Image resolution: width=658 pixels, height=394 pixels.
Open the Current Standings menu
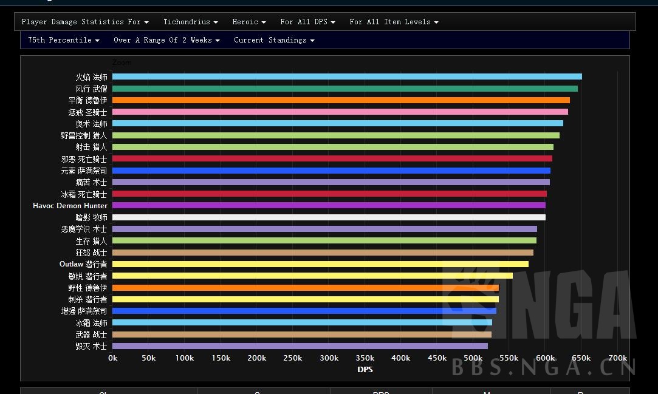274,40
